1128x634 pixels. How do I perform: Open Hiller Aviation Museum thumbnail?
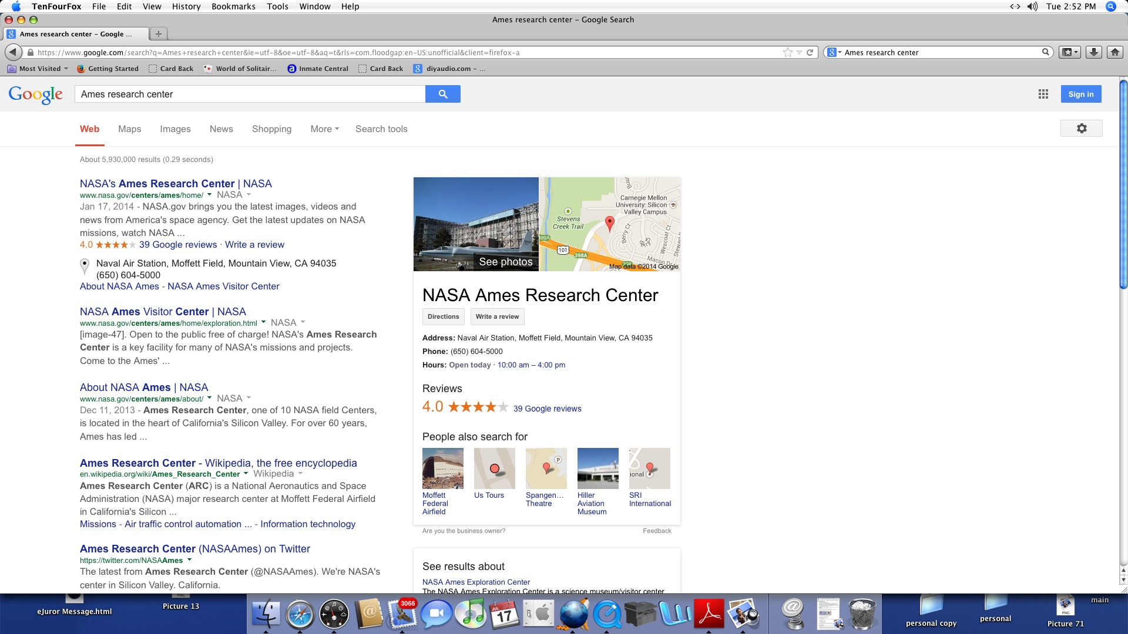click(x=597, y=468)
